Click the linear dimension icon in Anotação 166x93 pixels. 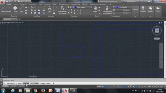[54, 7]
